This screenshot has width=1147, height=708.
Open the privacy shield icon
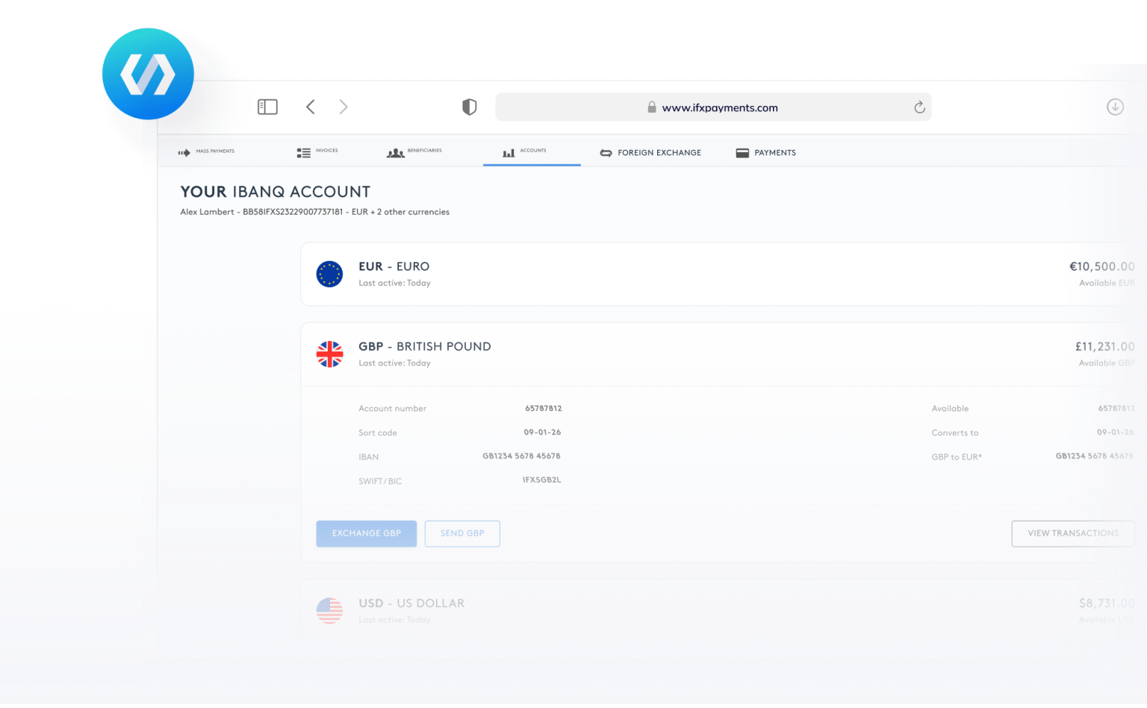click(x=469, y=107)
